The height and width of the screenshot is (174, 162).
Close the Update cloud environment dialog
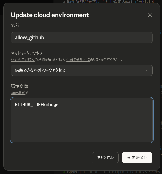pyautogui.click(x=150, y=15)
